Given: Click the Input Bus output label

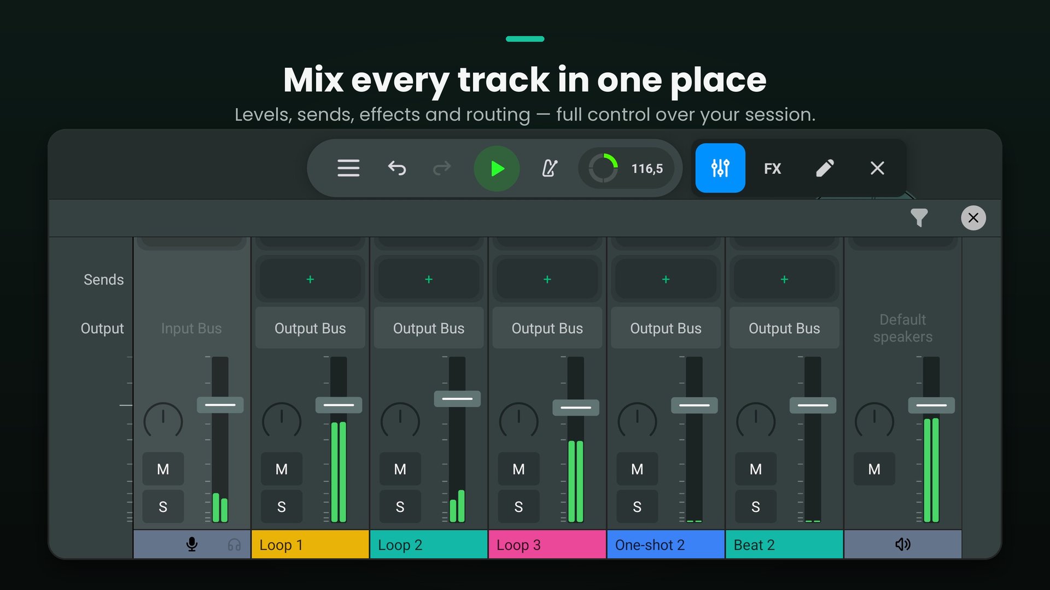Looking at the screenshot, I should click(191, 328).
